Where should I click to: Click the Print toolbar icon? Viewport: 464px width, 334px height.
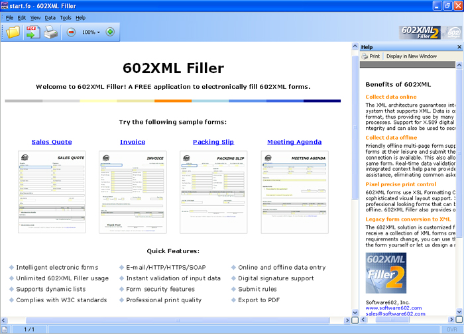coord(50,32)
